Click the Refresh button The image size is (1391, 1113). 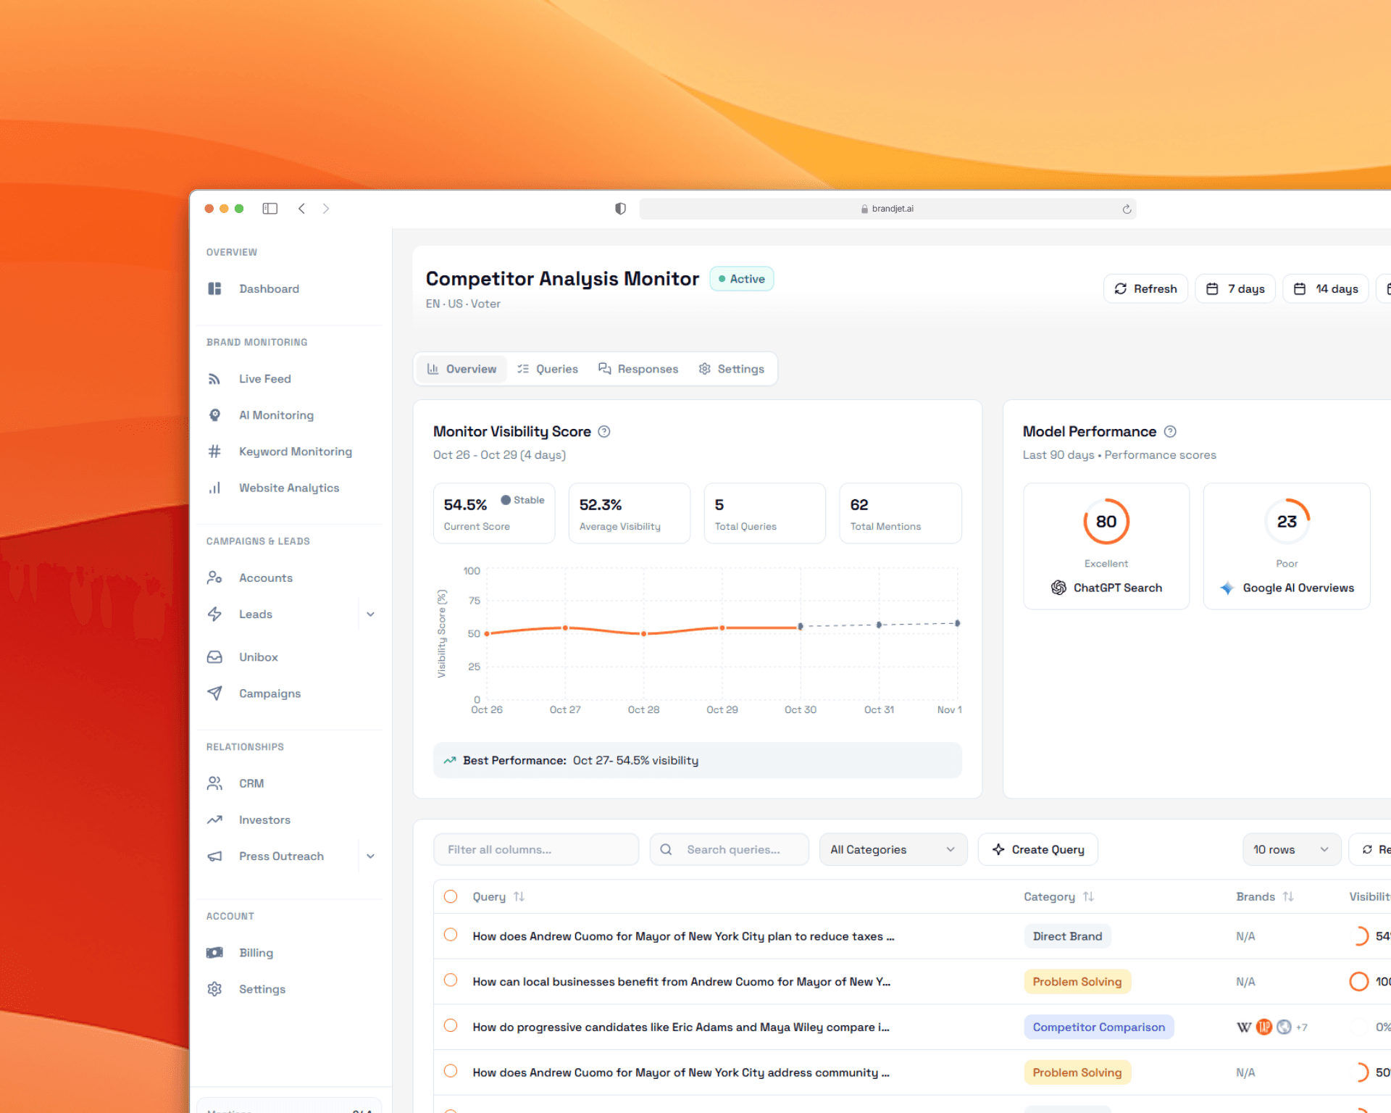pyautogui.click(x=1145, y=288)
